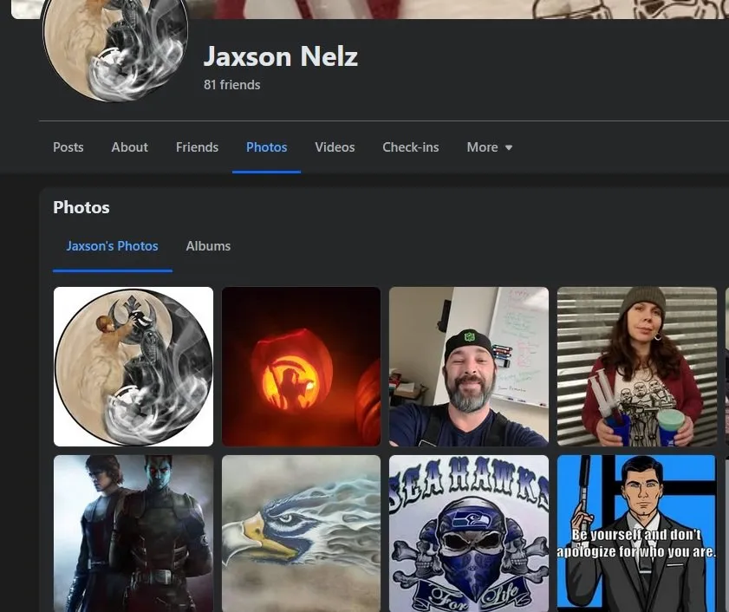The width and height of the screenshot is (729, 612).
Task: Open the Seahawks skull logo thumbnail
Action: [x=468, y=532]
